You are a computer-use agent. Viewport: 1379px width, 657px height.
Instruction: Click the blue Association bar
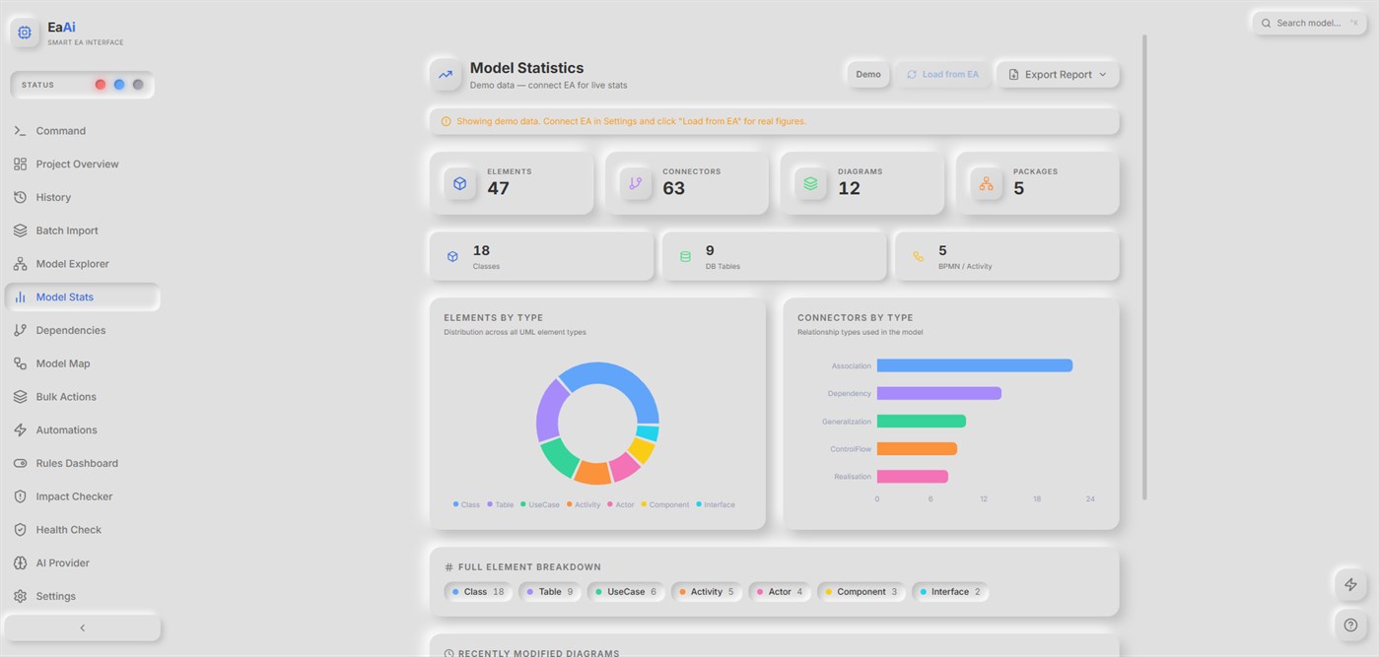(975, 365)
